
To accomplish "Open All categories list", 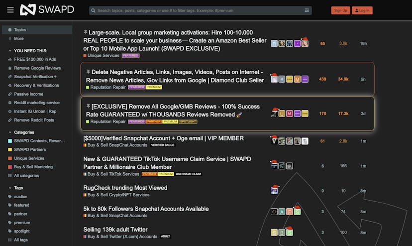I will pyautogui.click(x=26, y=175).
